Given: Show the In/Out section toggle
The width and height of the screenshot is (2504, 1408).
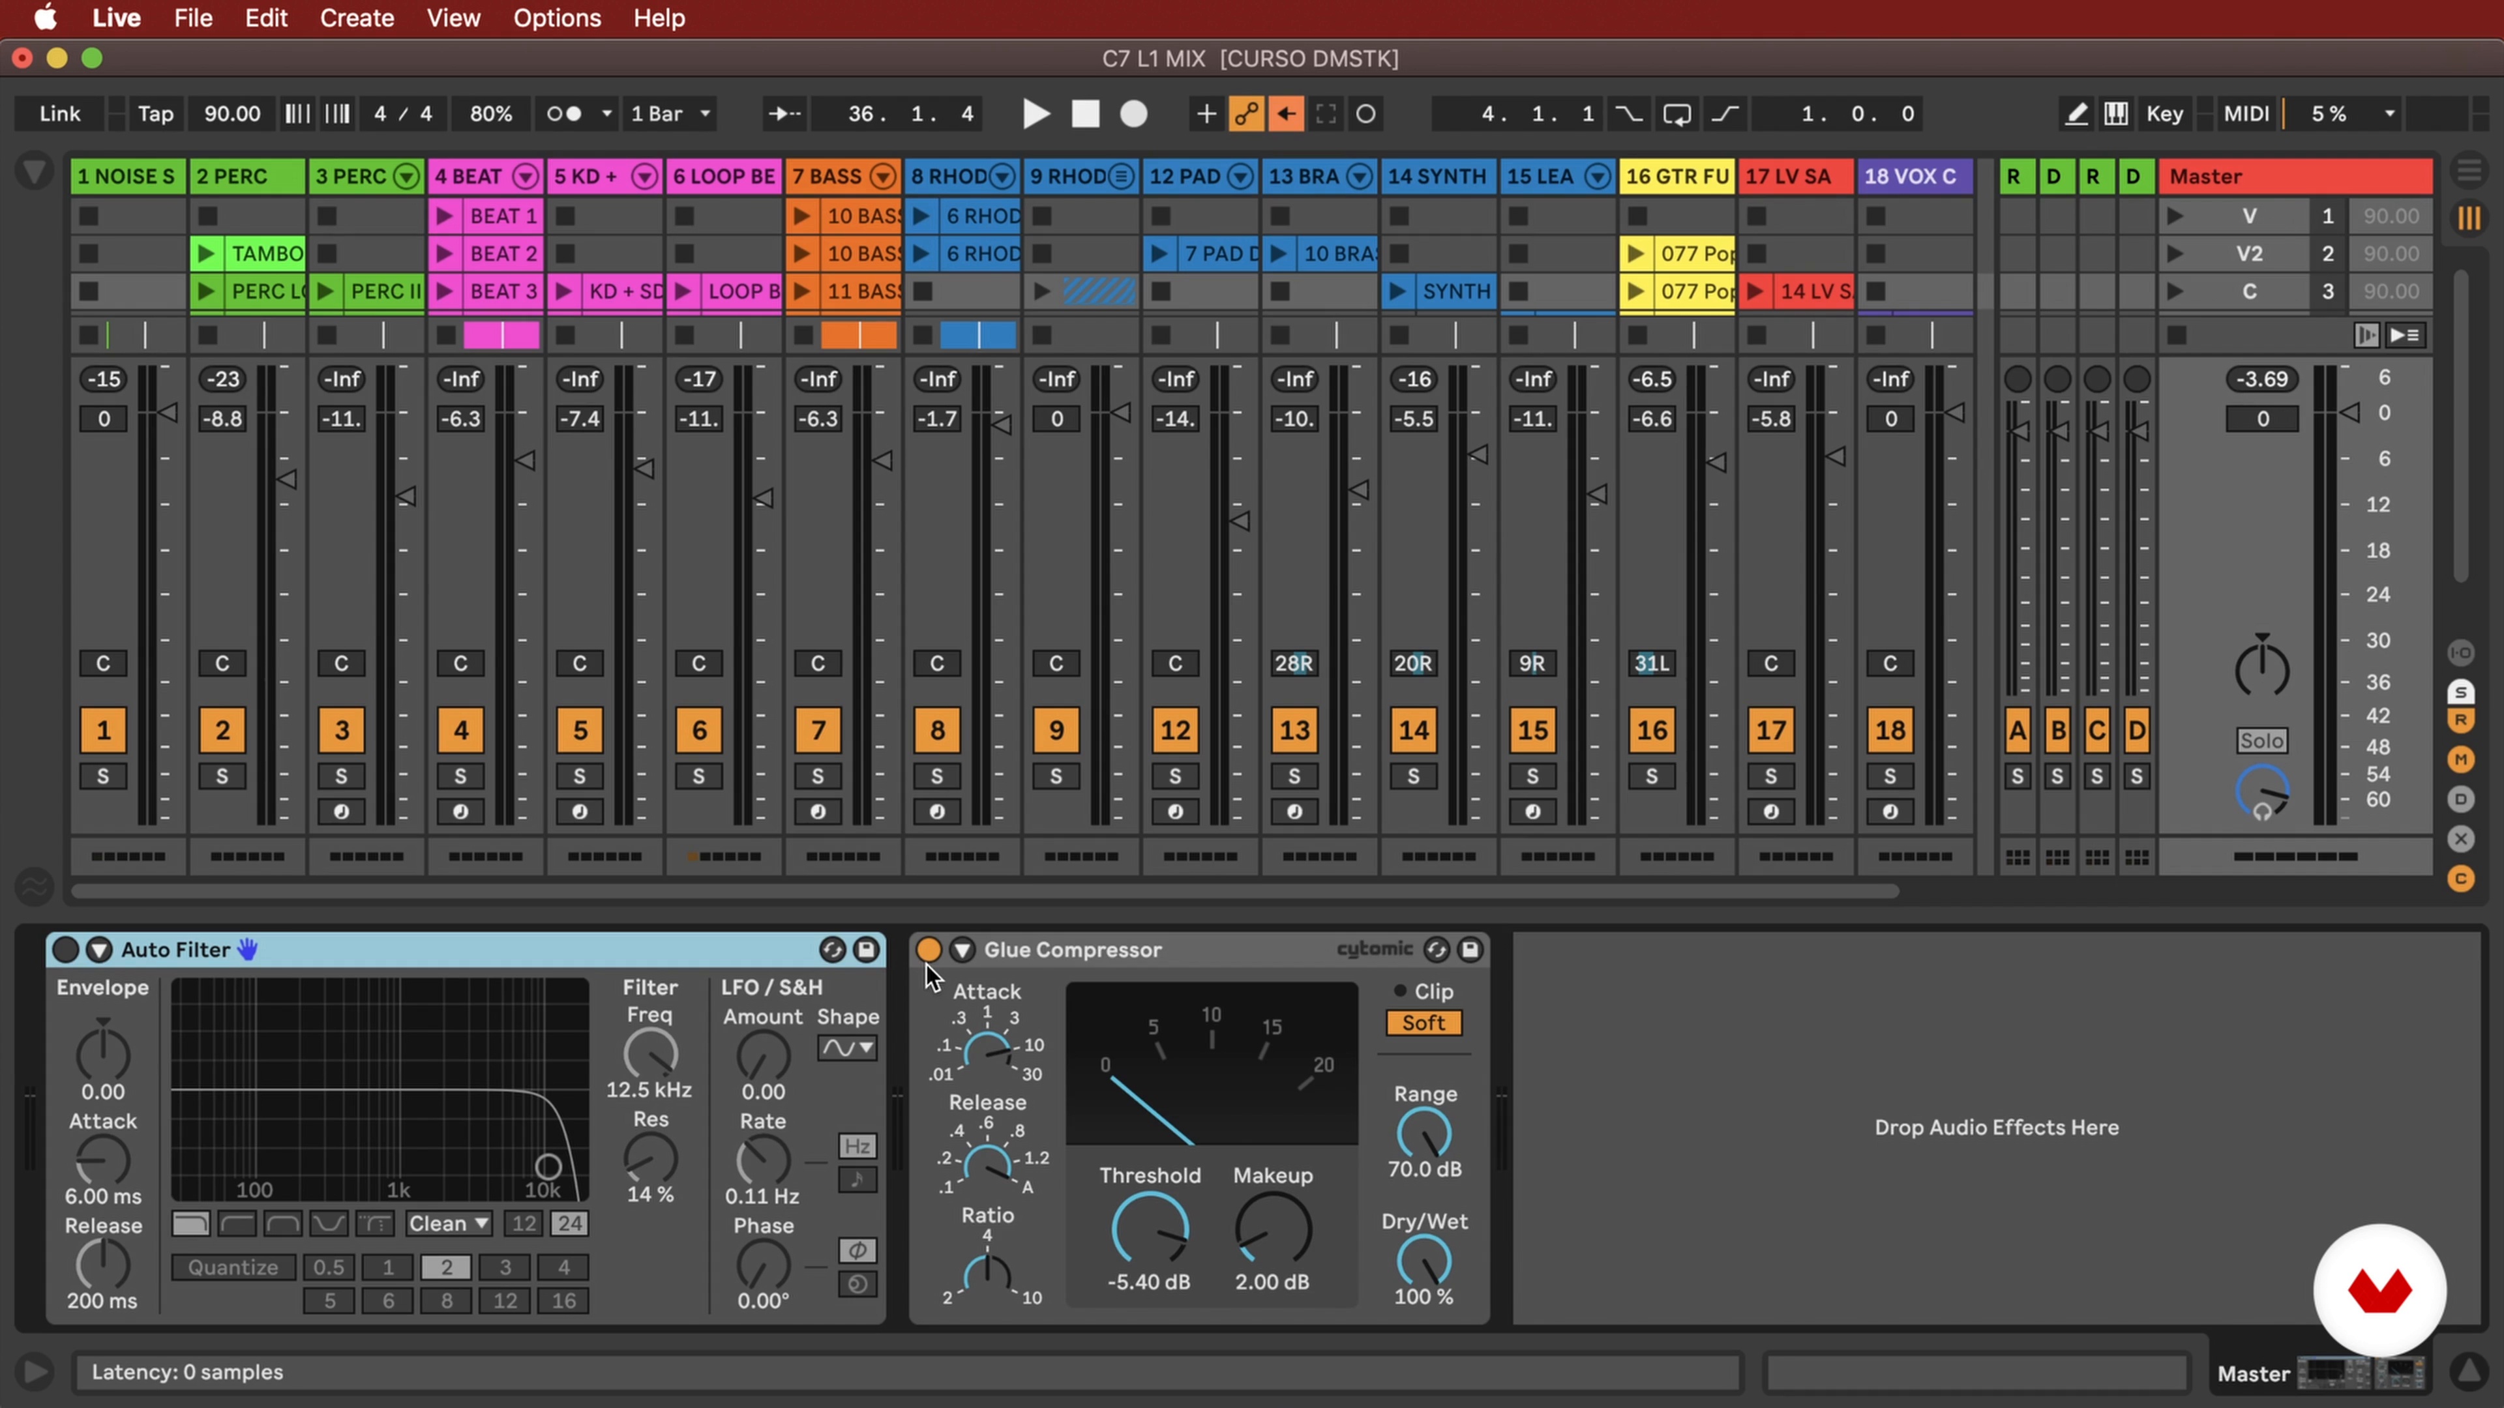Looking at the screenshot, I should click(2461, 653).
